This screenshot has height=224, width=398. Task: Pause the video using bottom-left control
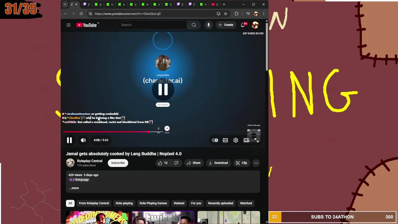pyautogui.click(x=69, y=140)
